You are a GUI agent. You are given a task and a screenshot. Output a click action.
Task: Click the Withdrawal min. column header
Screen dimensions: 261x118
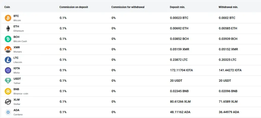(x=228, y=7)
